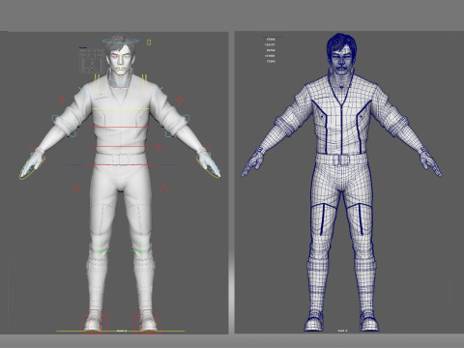Click the small label beneath the wireframe character's feet
Image resolution: width=464 pixels, height=348 pixels.
(x=342, y=331)
